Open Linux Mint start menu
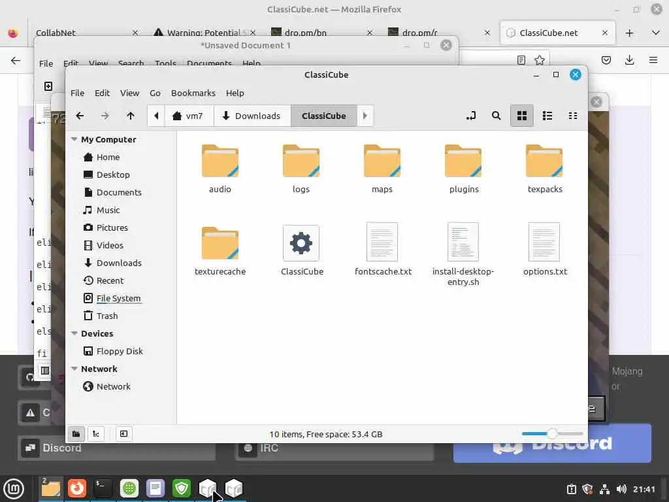The height and width of the screenshot is (502, 669). coord(14,488)
